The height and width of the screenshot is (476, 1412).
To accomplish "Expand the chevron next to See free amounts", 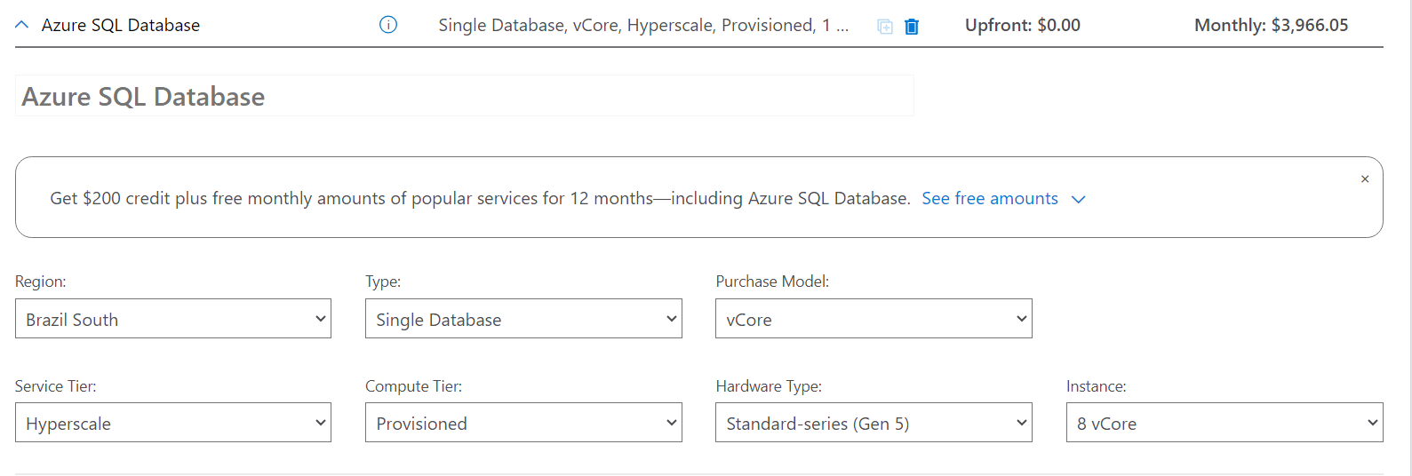I will pos(1079,200).
